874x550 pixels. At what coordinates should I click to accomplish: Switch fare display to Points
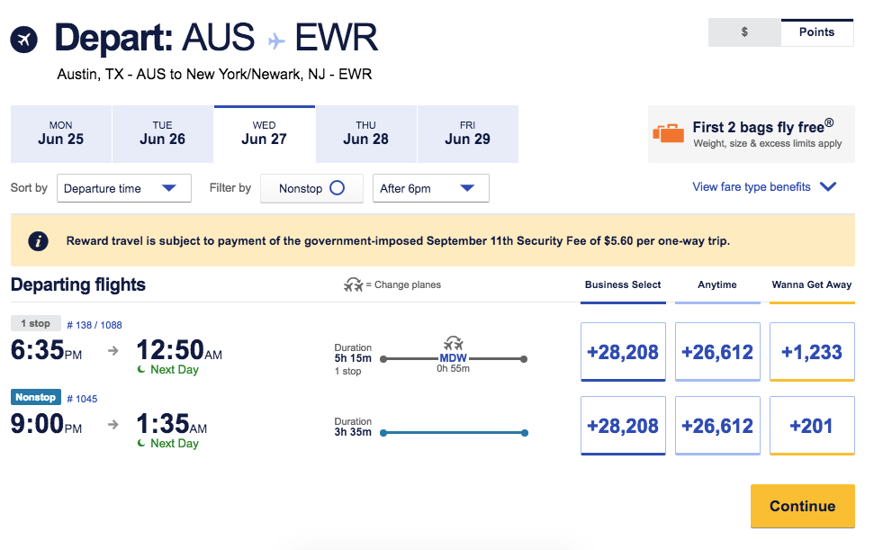(816, 32)
